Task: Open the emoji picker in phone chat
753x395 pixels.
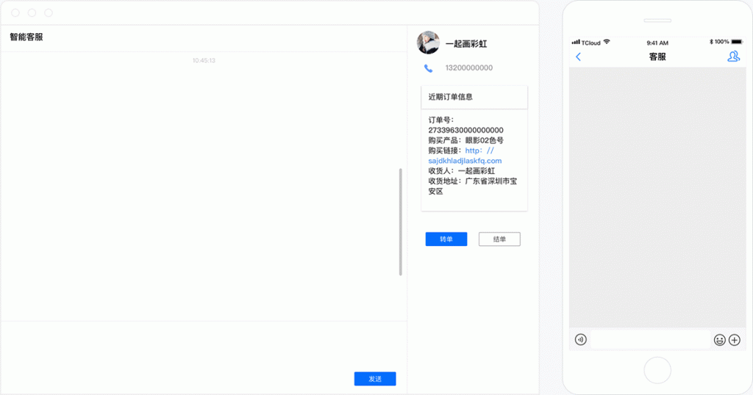Action: pyautogui.click(x=719, y=339)
